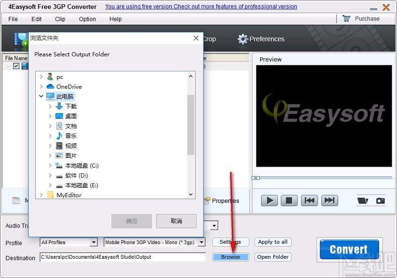
Task: Expand the pc tree node
Action: point(41,77)
